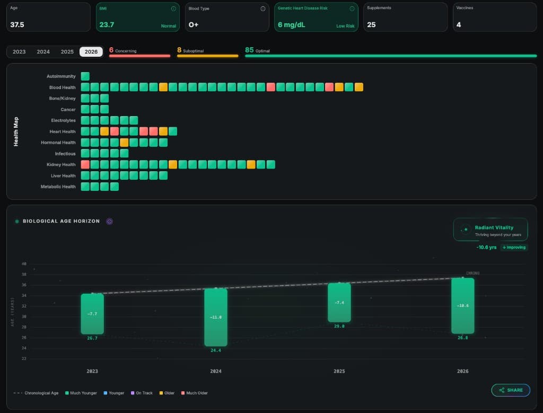543x413 pixels.
Task: Click the red cell in Kidney Health row
Action: coord(85,164)
